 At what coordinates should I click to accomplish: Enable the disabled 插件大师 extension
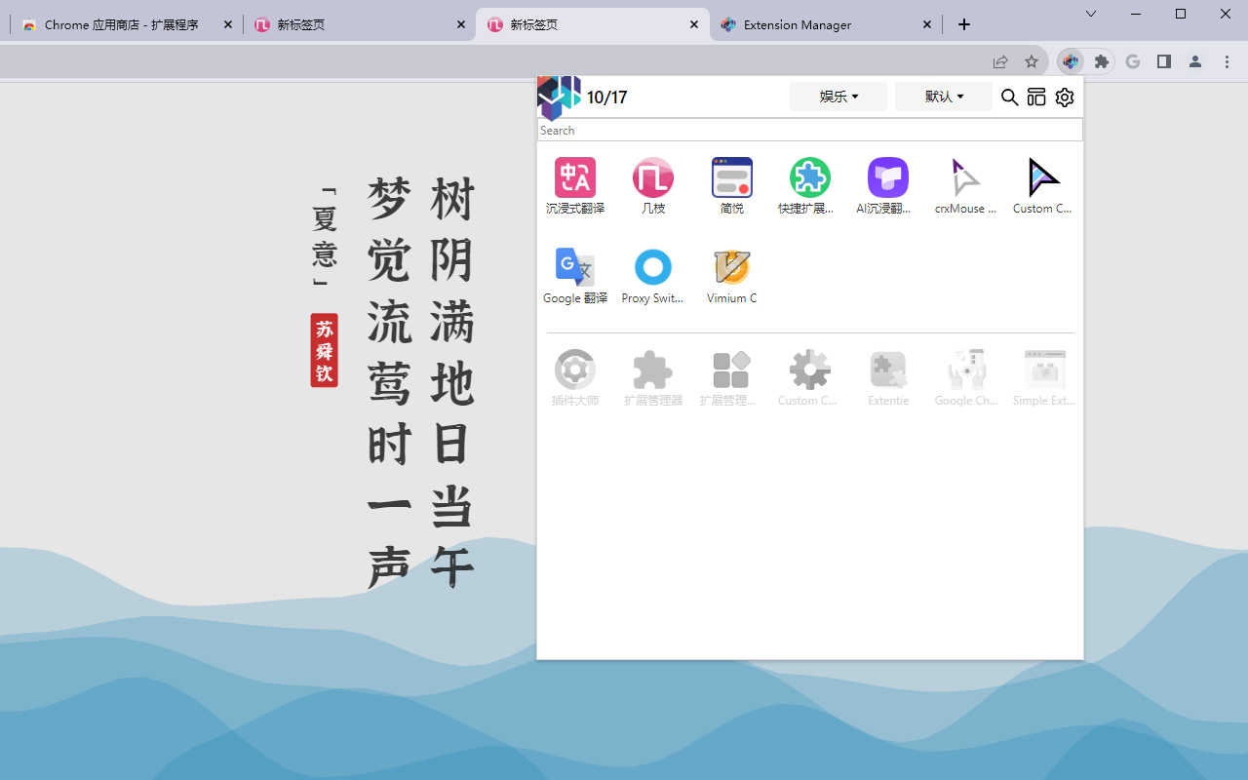[574, 370]
